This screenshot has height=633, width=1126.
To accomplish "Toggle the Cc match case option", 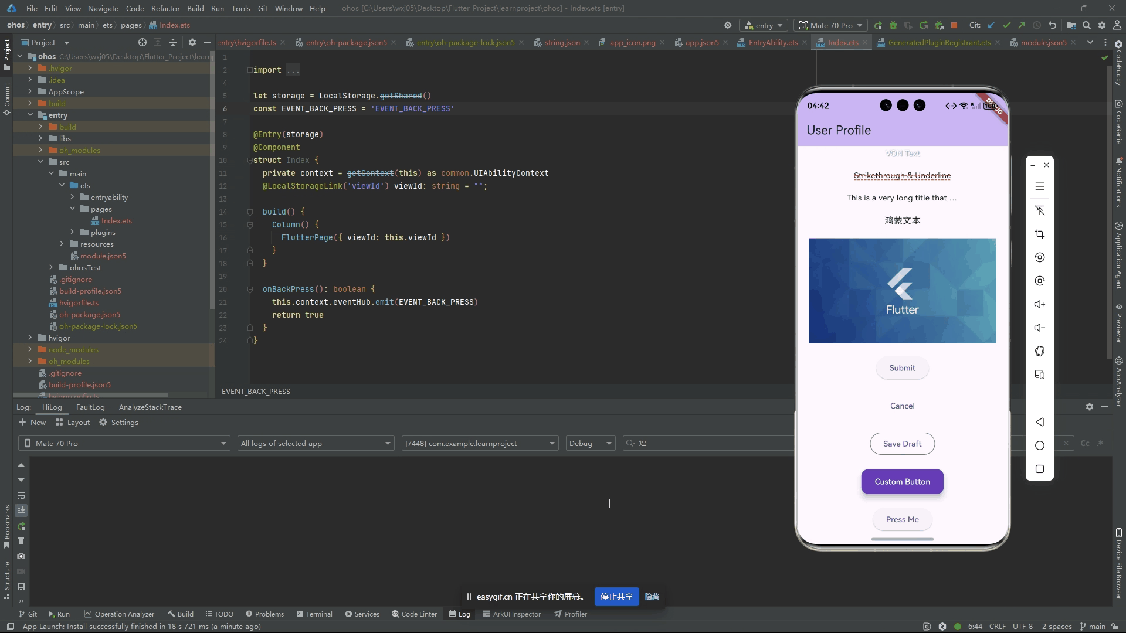I will [1085, 443].
